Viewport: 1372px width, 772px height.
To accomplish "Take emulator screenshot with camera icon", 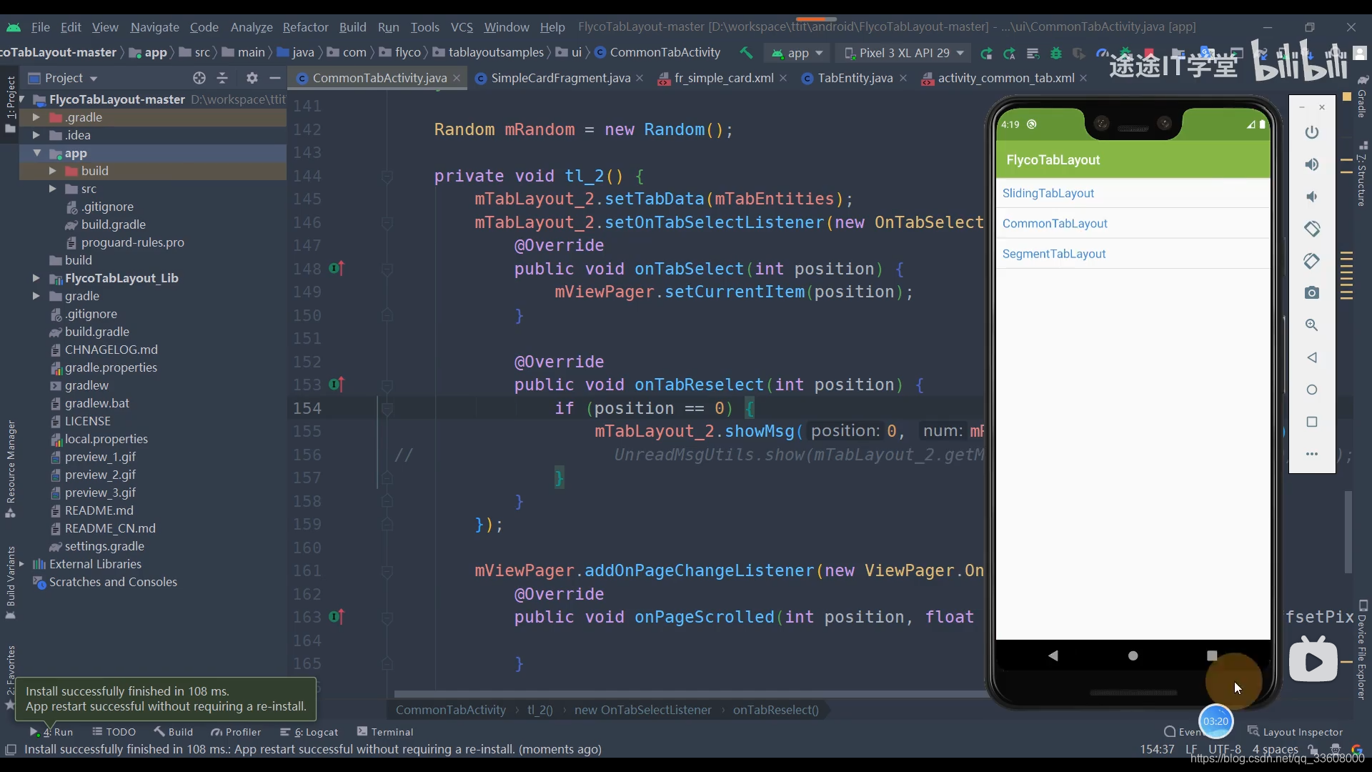I will click(1312, 293).
